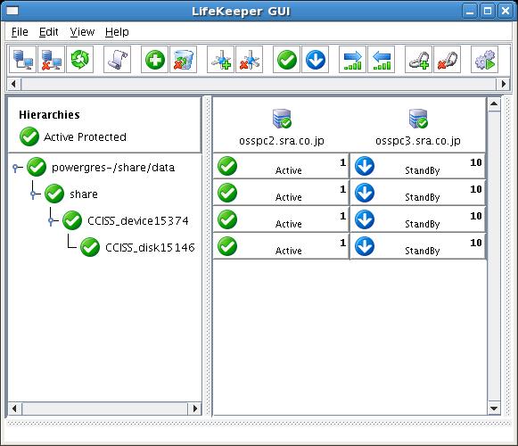Collapse the CCISS_device15374 tree handle
This screenshot has height=446, width=518.
pos(51,221)
